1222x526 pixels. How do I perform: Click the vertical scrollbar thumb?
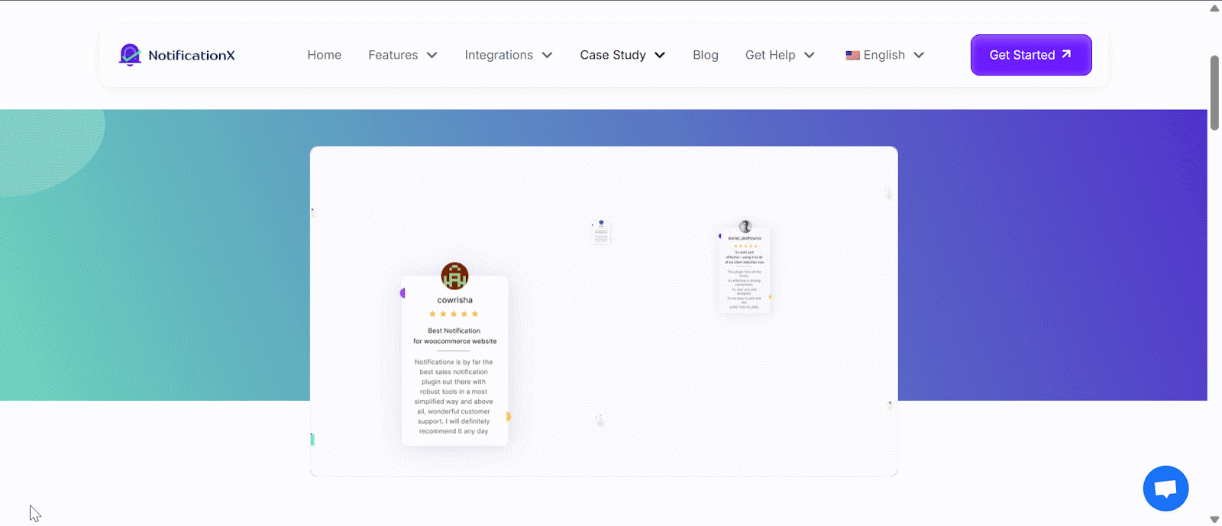1214,92
